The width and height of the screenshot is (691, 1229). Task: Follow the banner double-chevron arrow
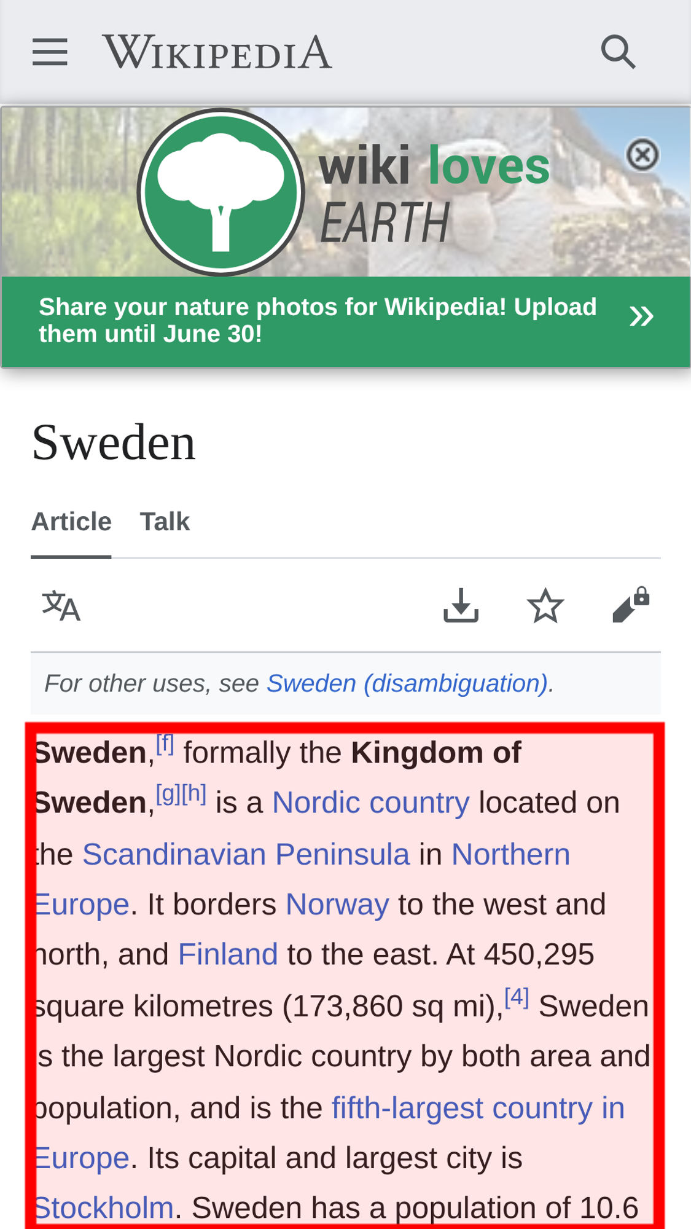click(x=641, y=316)
